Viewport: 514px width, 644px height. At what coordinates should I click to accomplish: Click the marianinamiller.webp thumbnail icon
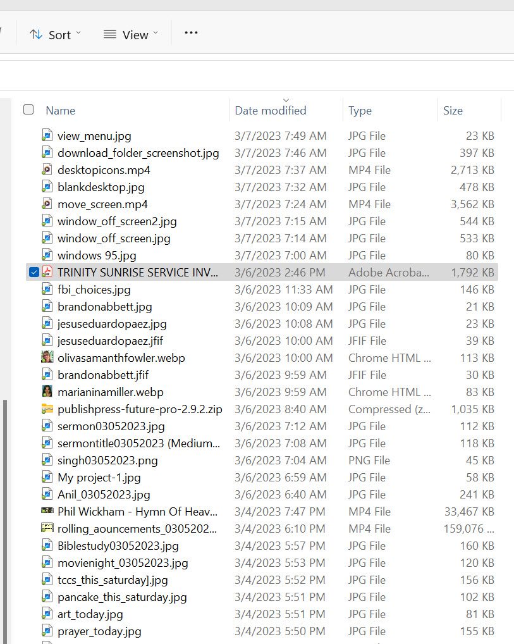pos(47,392)
